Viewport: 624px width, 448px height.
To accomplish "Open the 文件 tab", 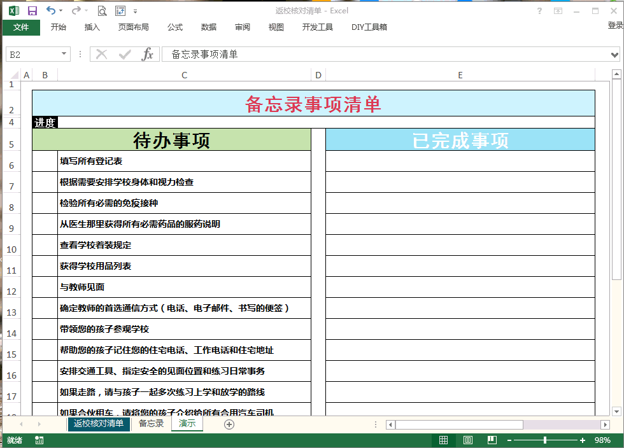I will [x=21, y=27].
